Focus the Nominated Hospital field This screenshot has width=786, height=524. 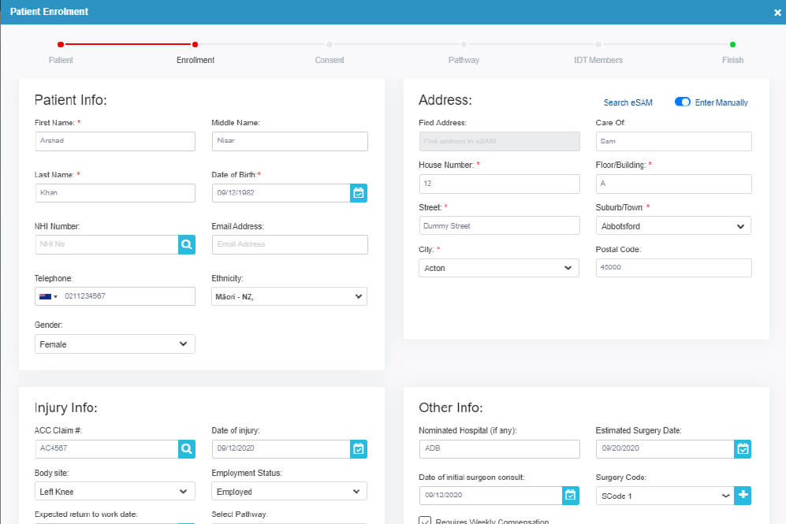pos(499,449)
